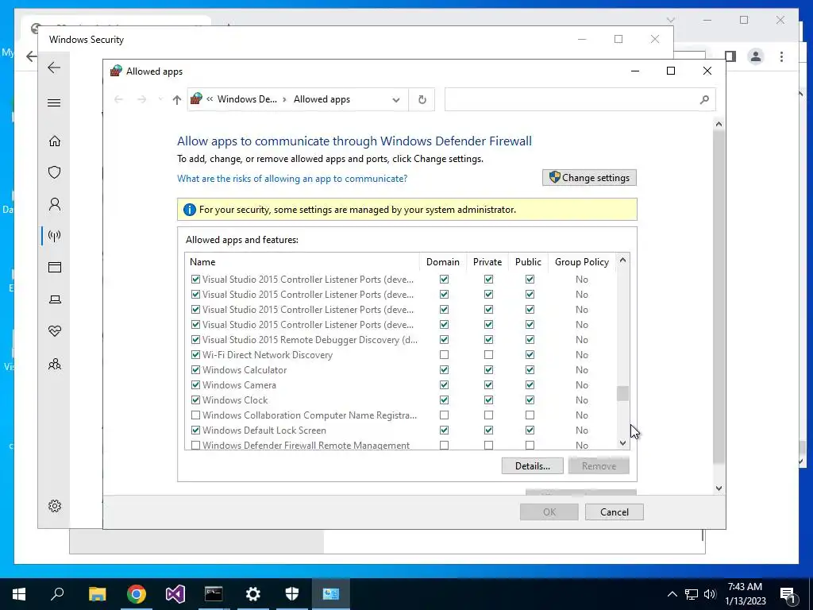
Task: Click the Chrome profile avatar icon
Action: pos(756,56)
